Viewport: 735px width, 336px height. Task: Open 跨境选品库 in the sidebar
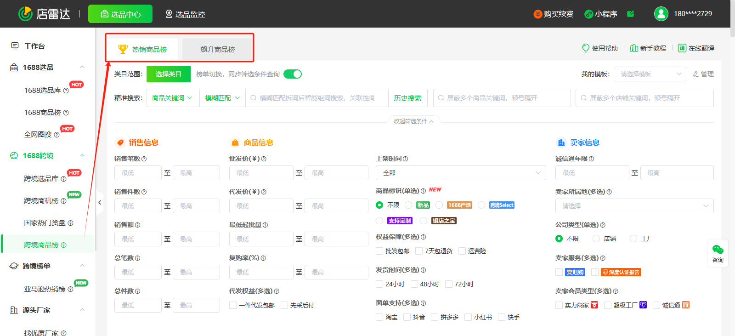click(x=41, y=179)
